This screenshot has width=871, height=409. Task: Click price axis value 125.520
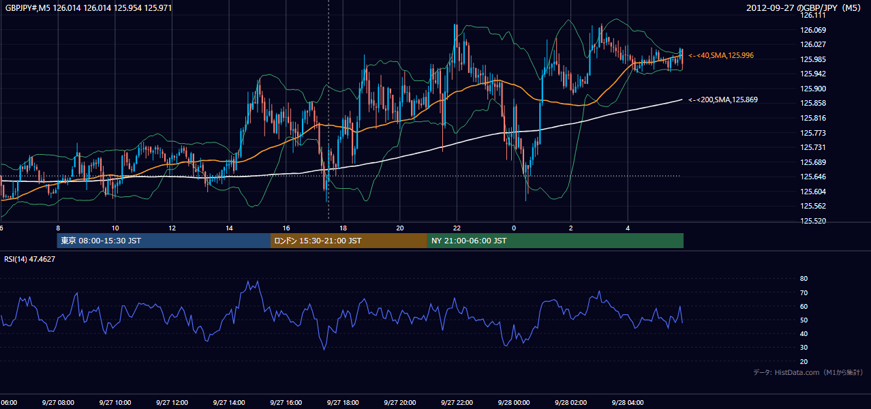pos(812,221)
